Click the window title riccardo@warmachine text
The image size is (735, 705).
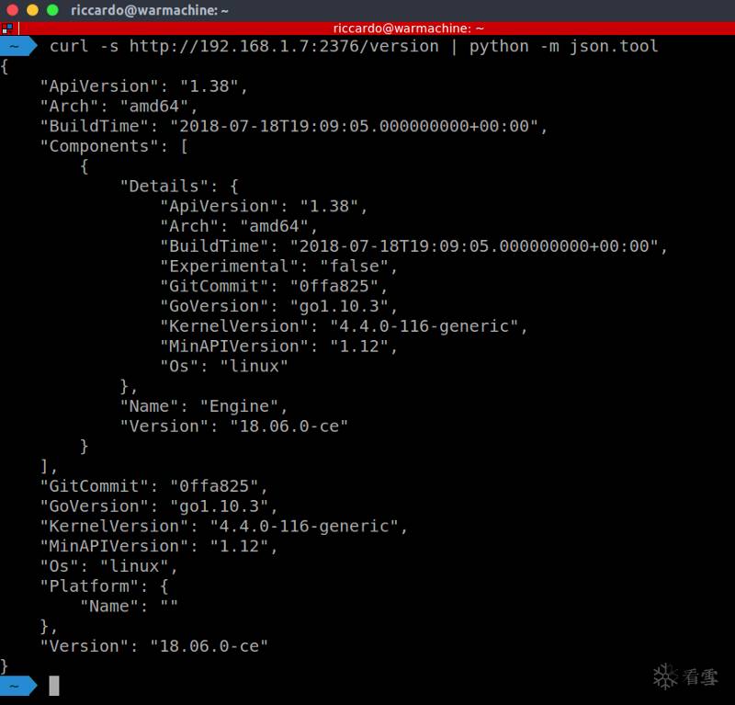click(x=150, y=10)
